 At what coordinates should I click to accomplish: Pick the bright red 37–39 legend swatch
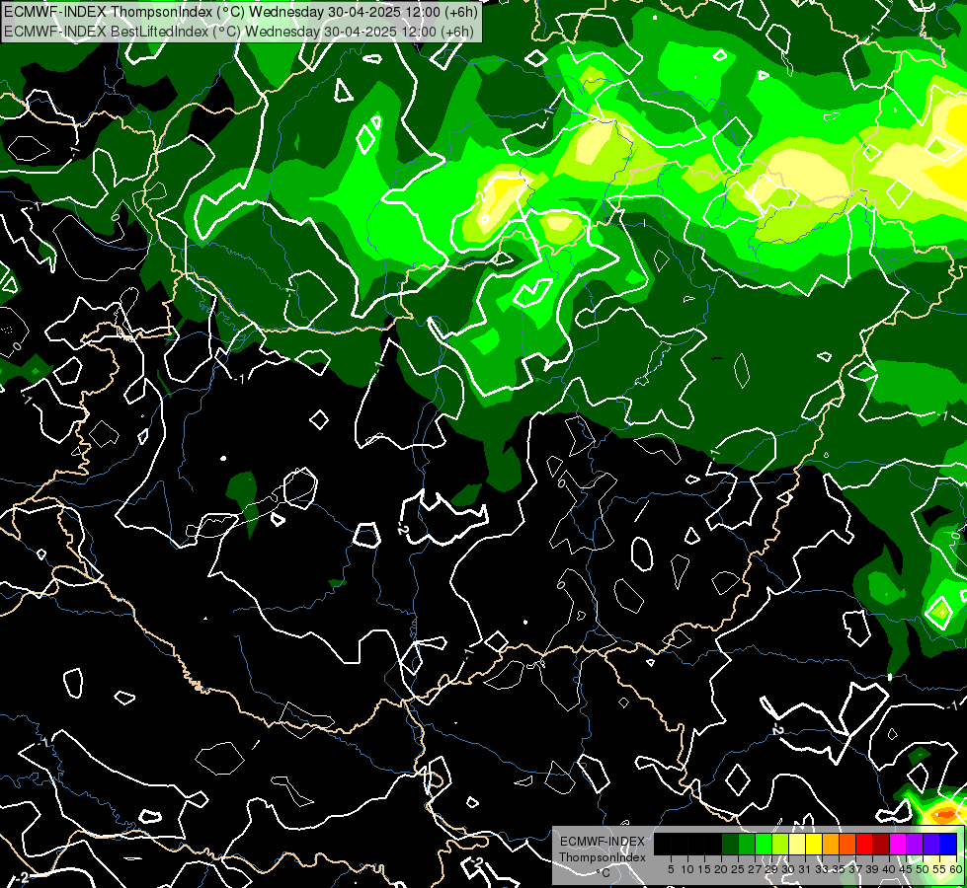[x=864, y=844]
